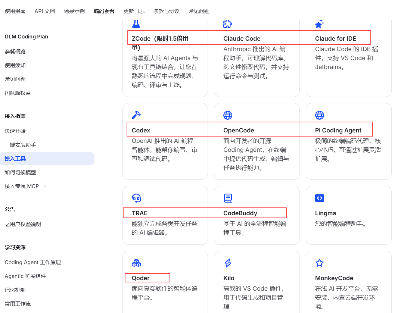Click Pi Coding Agent description 极简的终端编码代理

[x=348, y=150]
